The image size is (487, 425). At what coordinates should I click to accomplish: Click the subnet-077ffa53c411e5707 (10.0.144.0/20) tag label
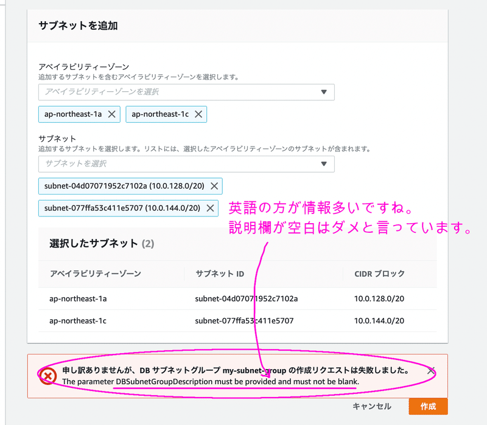122,208
